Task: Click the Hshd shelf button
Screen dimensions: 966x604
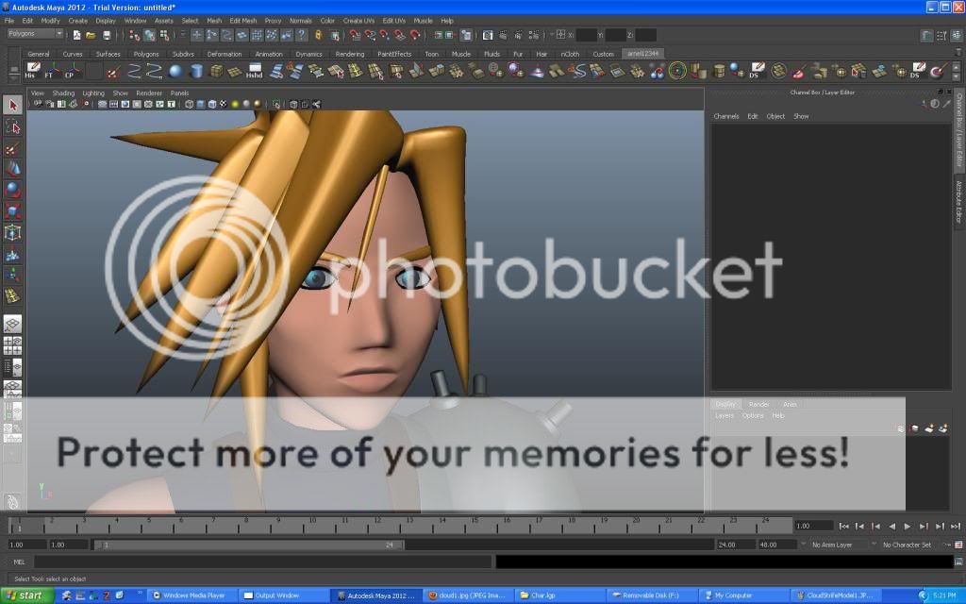Action: (x=255, y=71)
